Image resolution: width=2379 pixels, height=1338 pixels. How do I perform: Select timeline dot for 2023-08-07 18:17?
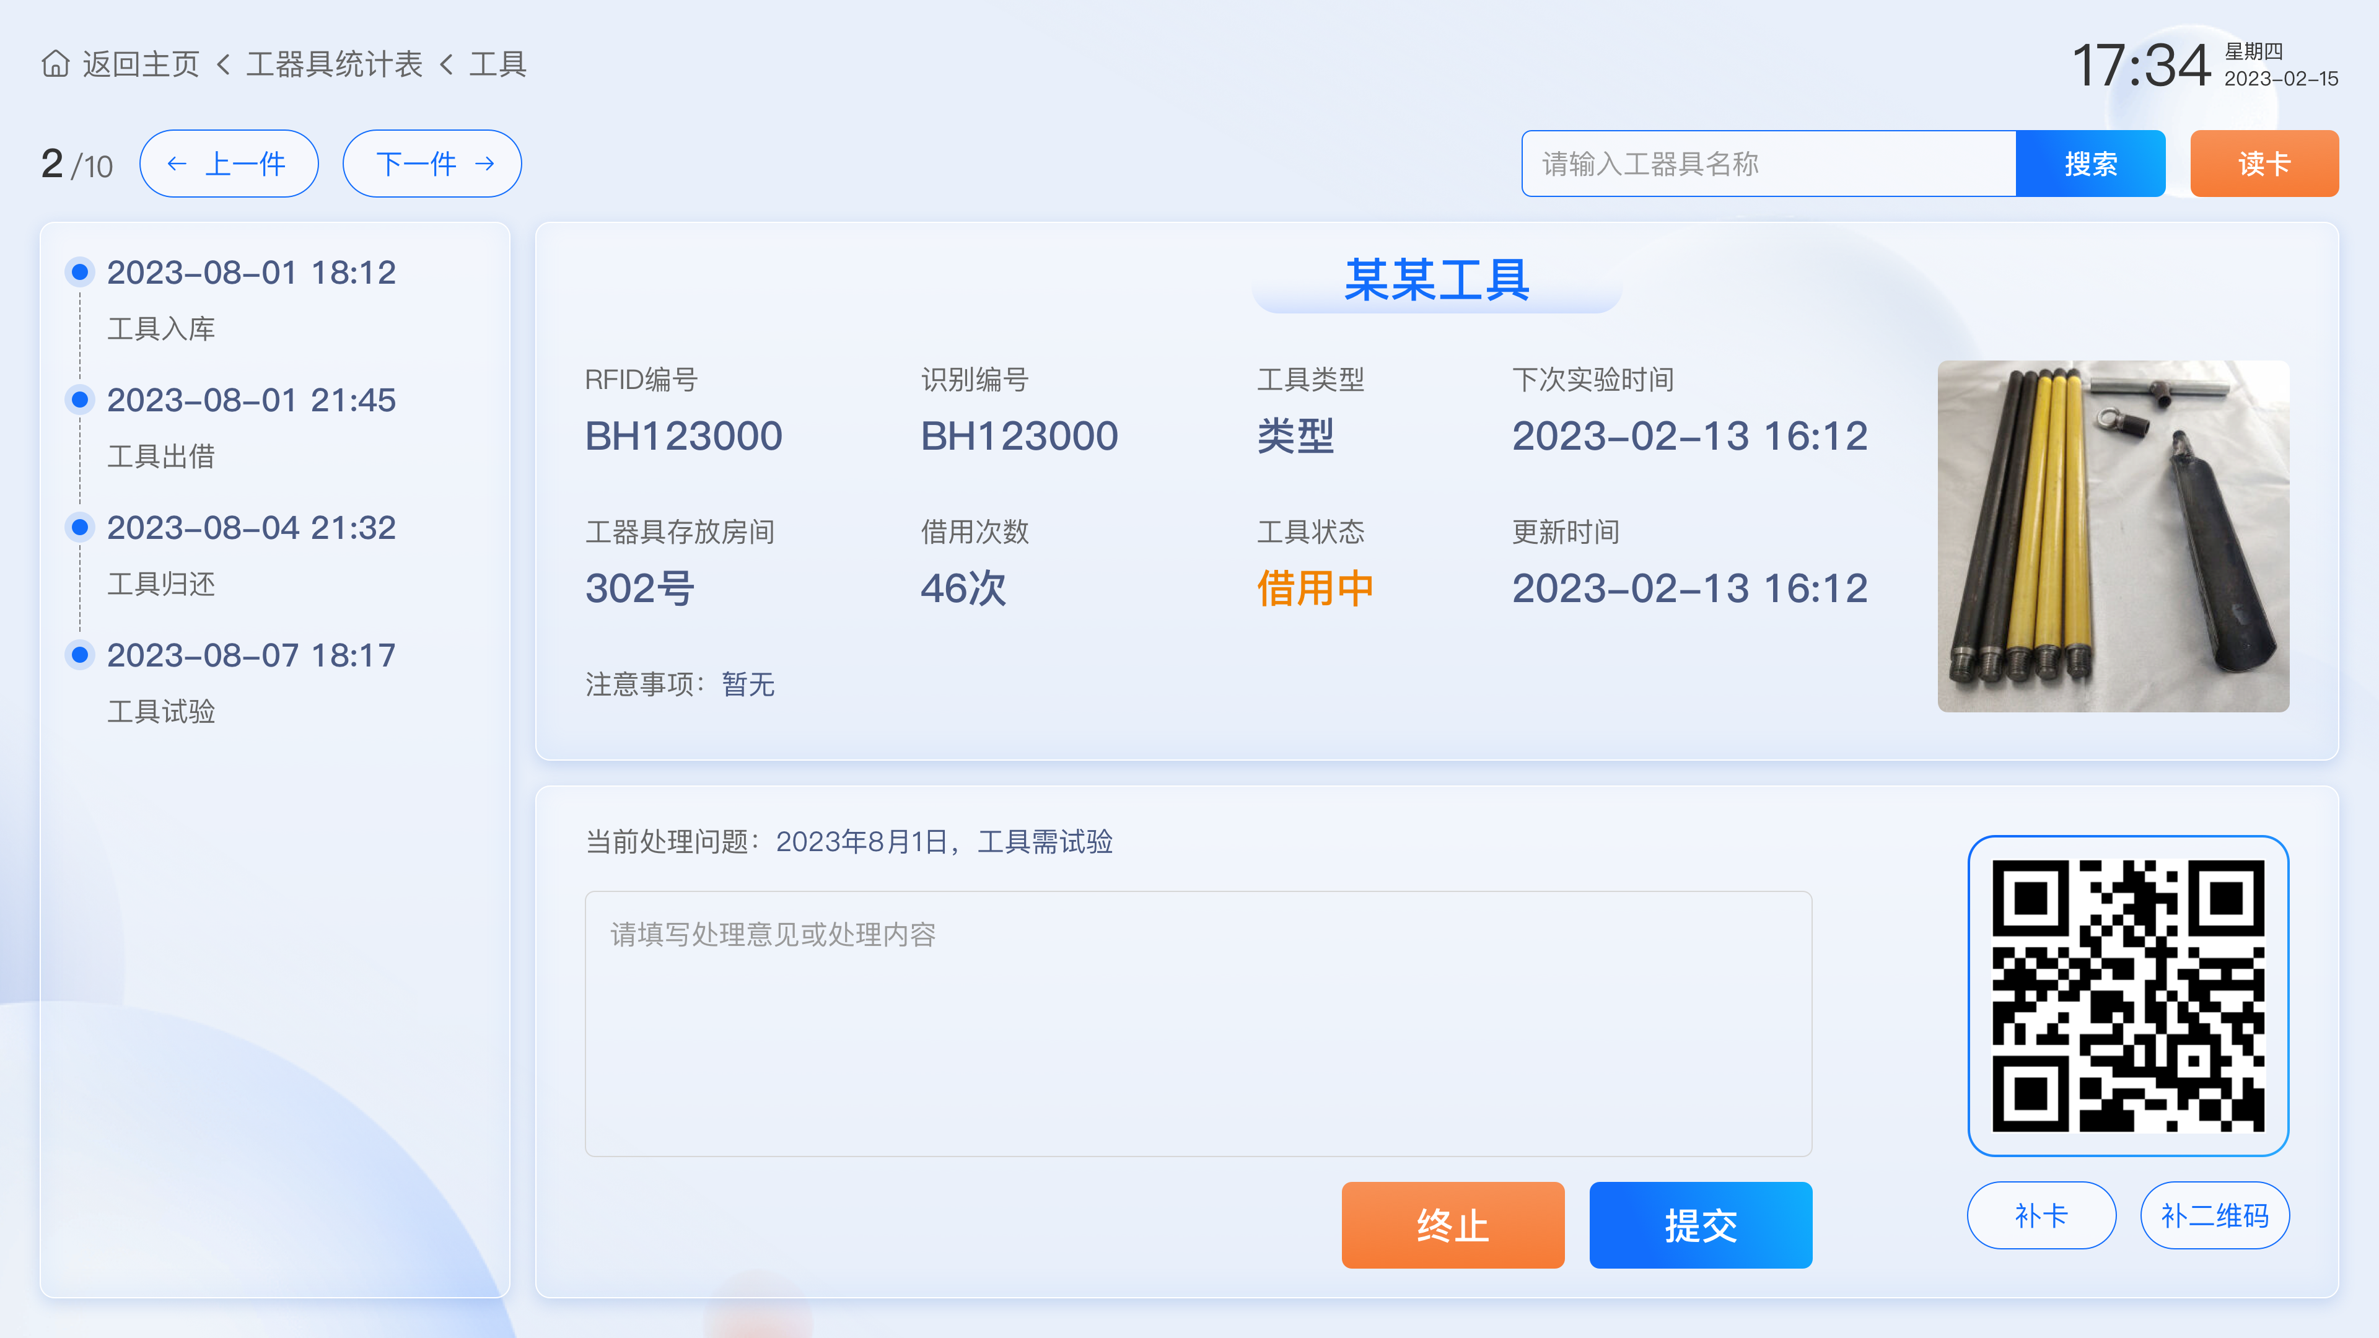(81, 655)
